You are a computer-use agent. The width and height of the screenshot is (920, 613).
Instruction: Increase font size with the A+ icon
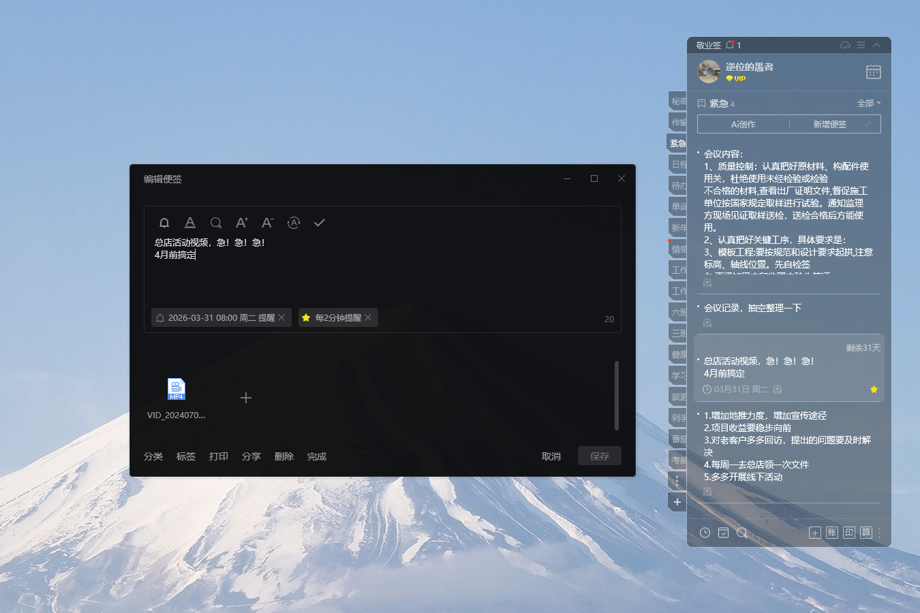point(241,223)
